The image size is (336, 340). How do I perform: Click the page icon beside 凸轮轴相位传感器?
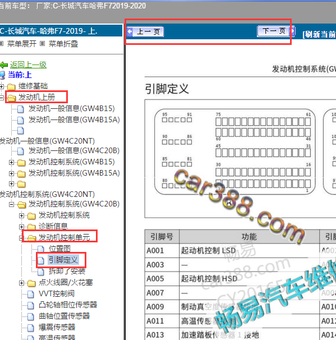31,306
